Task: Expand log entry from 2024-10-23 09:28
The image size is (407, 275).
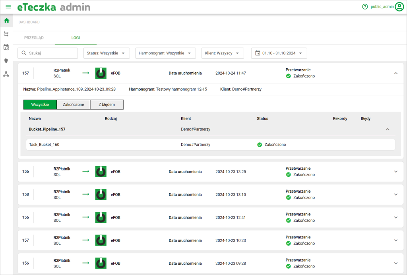Action: [396, 263]
